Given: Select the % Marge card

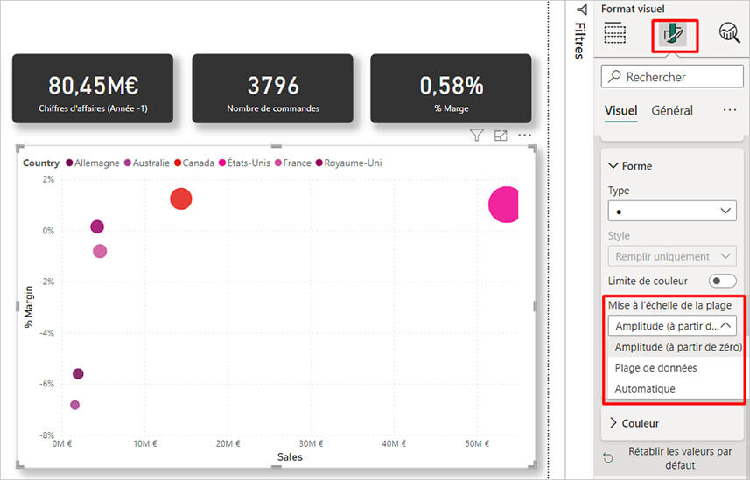Looking at the screenshot, I should [451, 88].
